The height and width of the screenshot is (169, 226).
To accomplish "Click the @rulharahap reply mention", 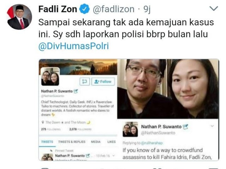I will click(x=151, y=143).
